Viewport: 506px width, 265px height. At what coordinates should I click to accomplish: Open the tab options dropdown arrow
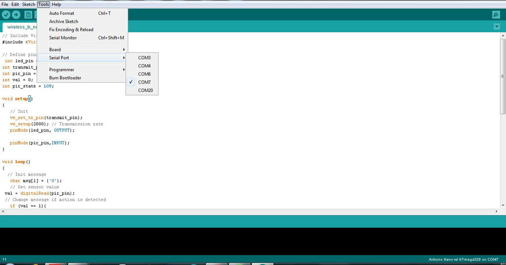click(x=497, y=27)
